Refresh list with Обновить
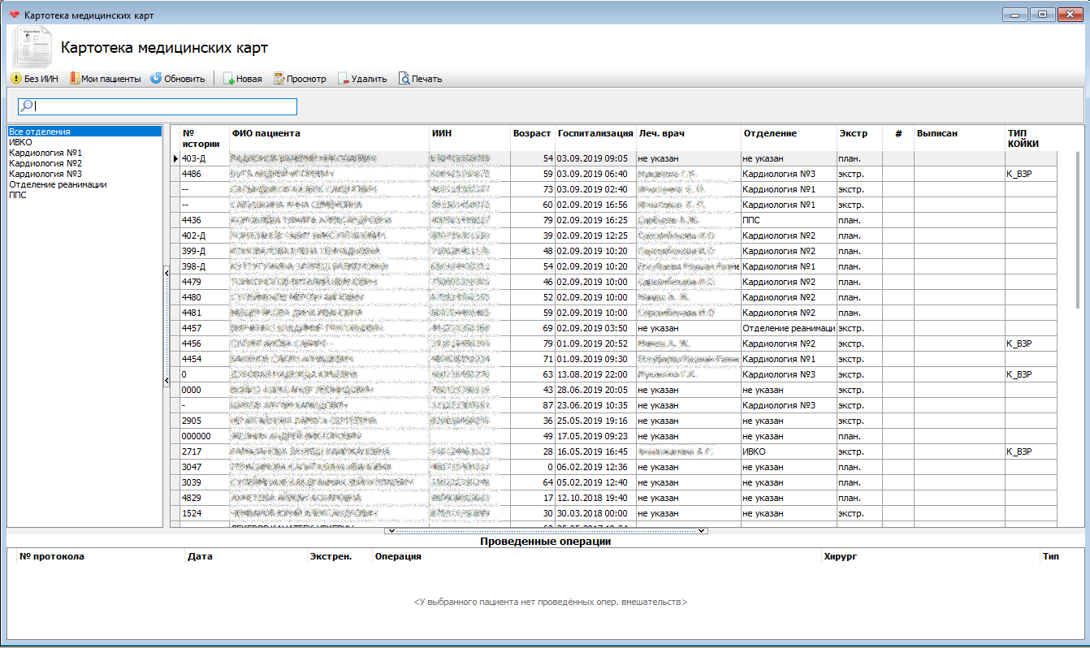Screen dimensions: 1090x648 click(x=178, y=79)
